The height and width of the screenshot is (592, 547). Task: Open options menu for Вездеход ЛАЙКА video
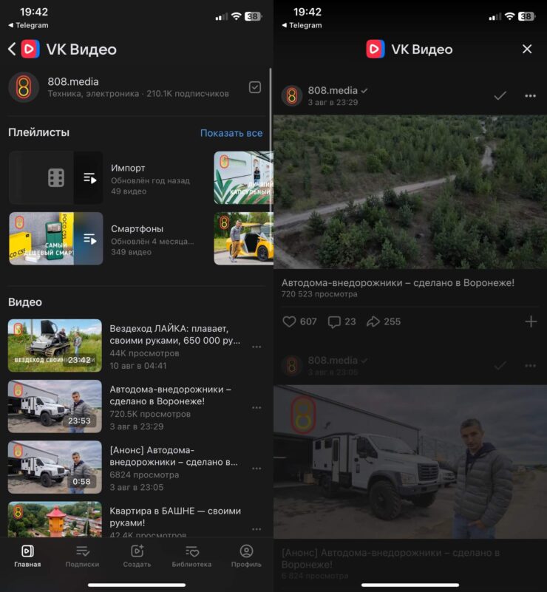(256, 347)
